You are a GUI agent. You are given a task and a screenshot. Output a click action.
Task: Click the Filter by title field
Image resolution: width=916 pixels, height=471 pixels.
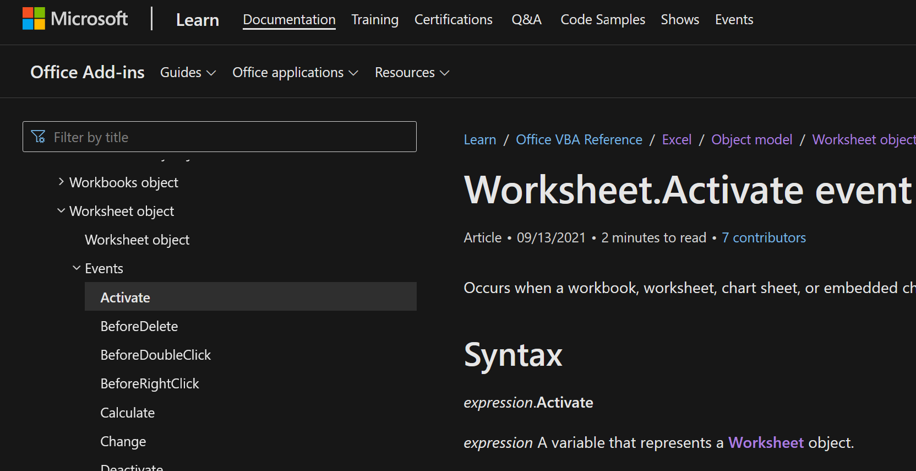pos(220,137)
